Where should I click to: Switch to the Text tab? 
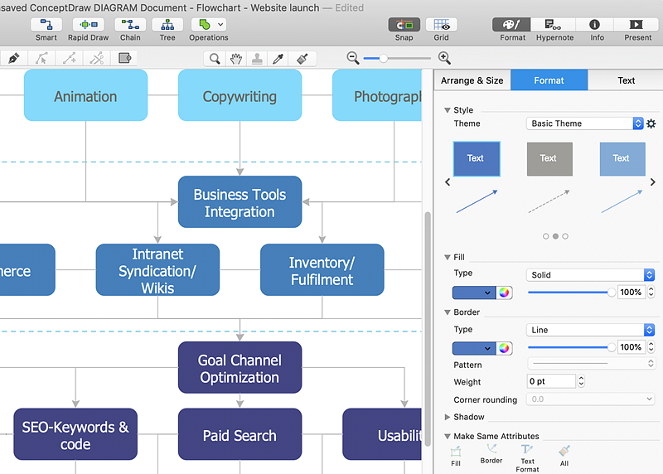(626, 80)
